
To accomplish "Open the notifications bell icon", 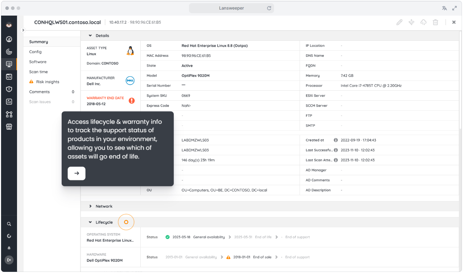I will pyautogui.click(x=9, y=248).
